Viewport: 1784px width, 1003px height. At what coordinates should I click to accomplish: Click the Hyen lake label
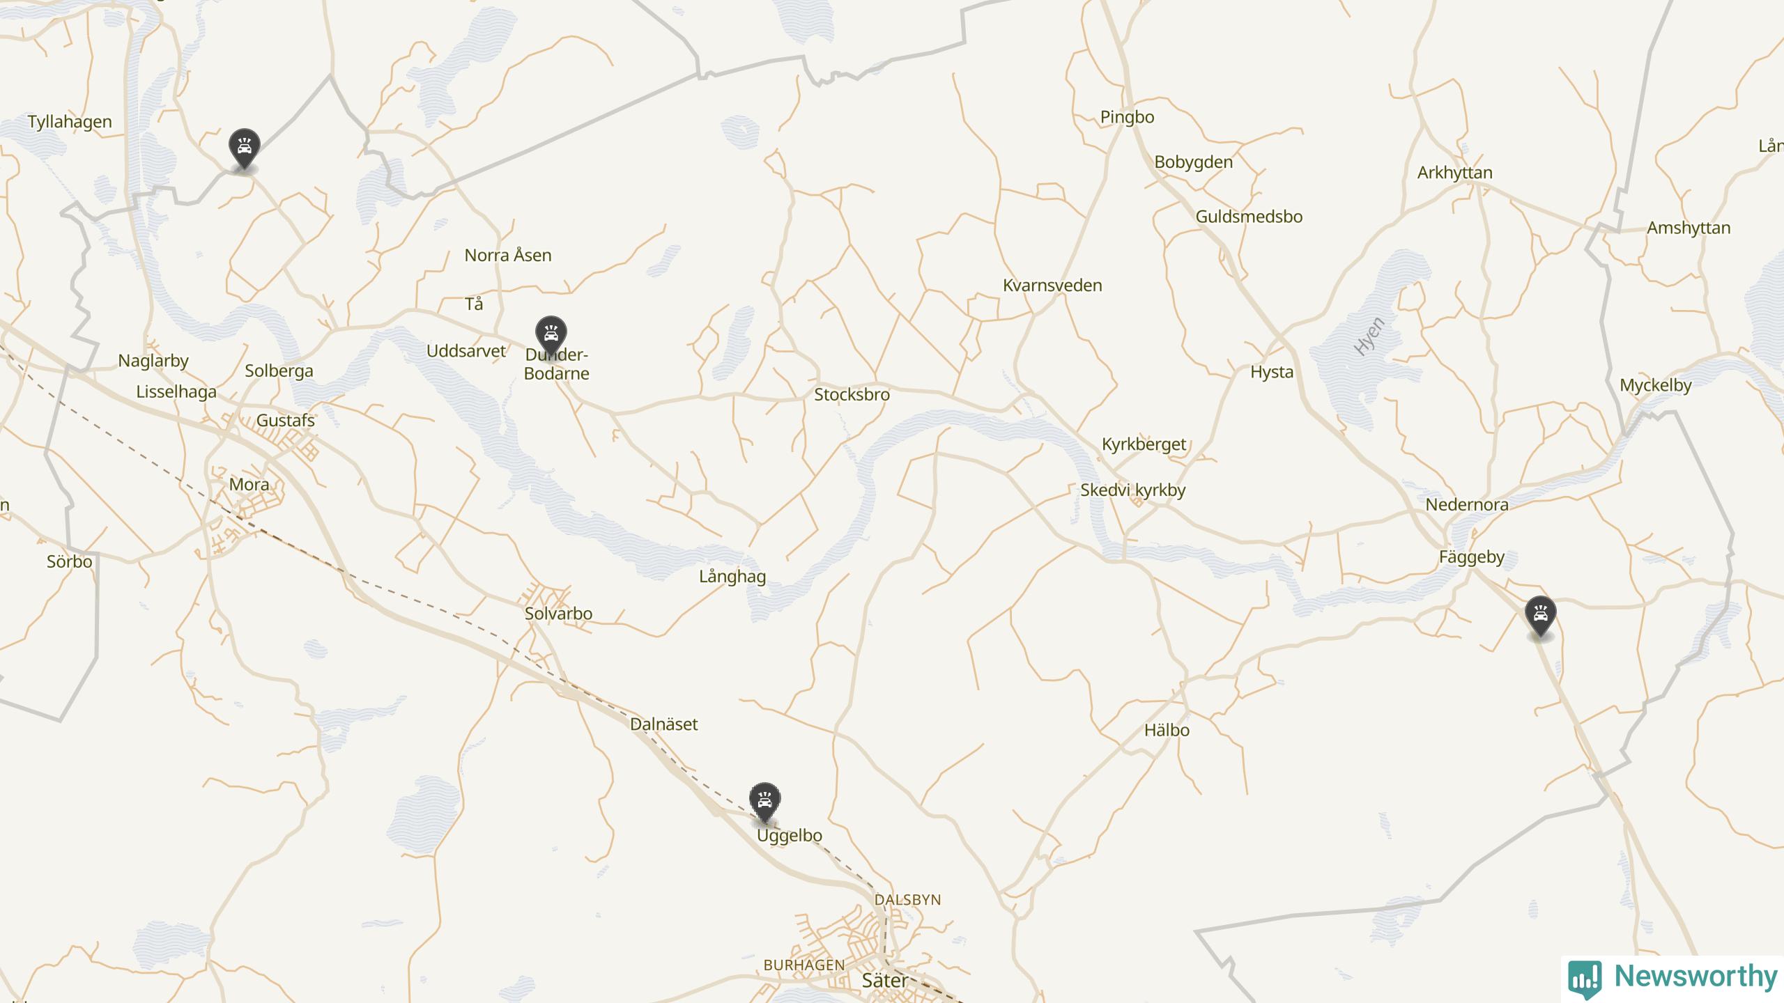[x=1369, y=336]
